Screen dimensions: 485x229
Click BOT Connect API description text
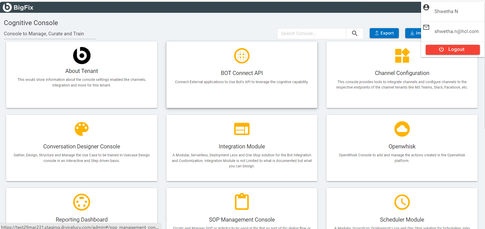click(242, 82)
